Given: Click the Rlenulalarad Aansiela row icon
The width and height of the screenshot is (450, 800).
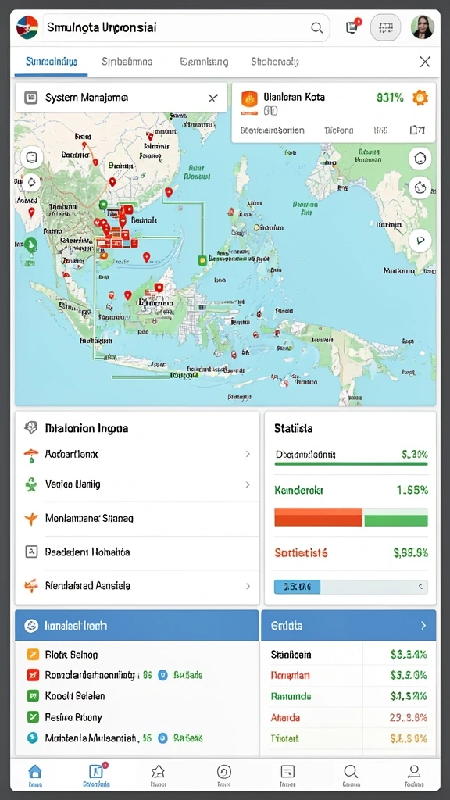Looking at the screenshot, I should 31,586.
